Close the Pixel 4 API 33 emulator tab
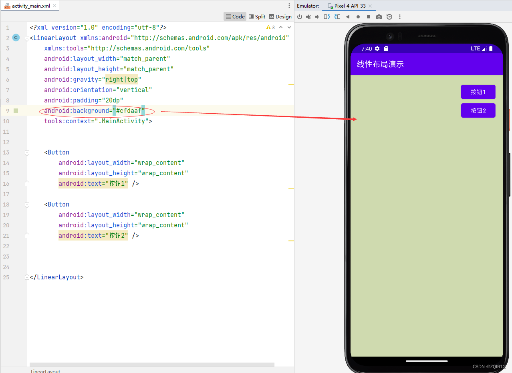This screenshot has height=373, width=512. click(x=370, y=6)
